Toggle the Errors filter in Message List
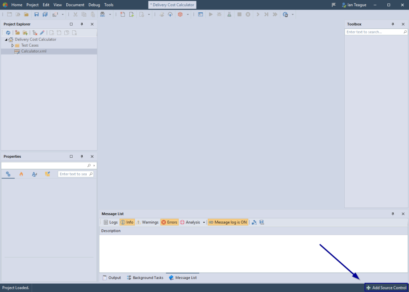Viewport: 409px width, 292px height. coord(169,222)
